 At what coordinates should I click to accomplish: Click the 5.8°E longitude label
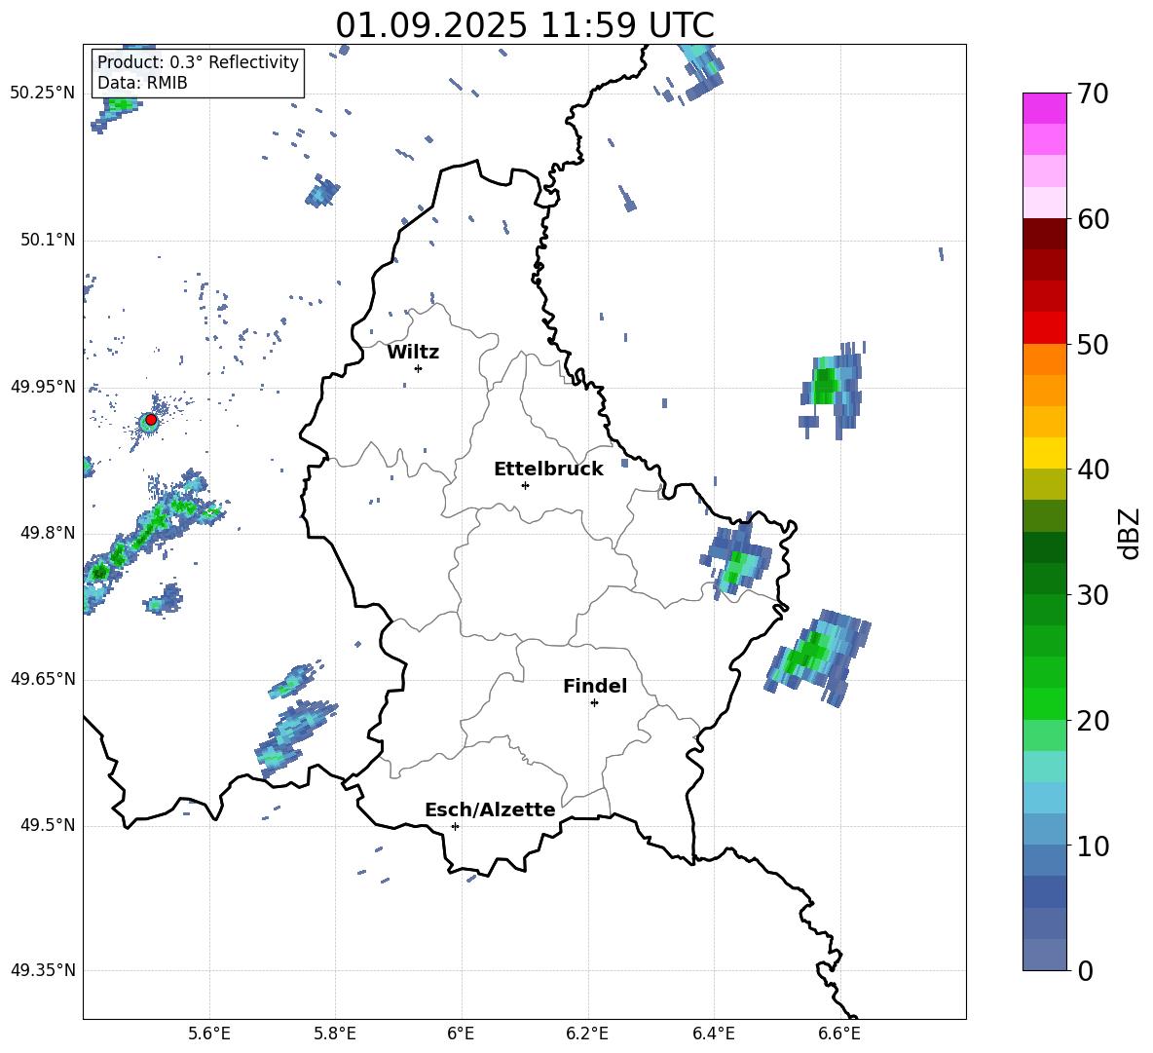335,1034
